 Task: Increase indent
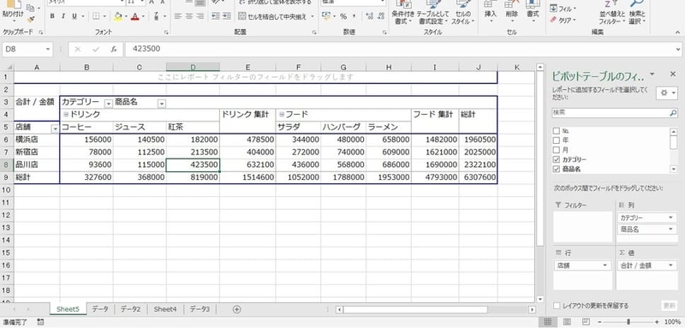226,16
